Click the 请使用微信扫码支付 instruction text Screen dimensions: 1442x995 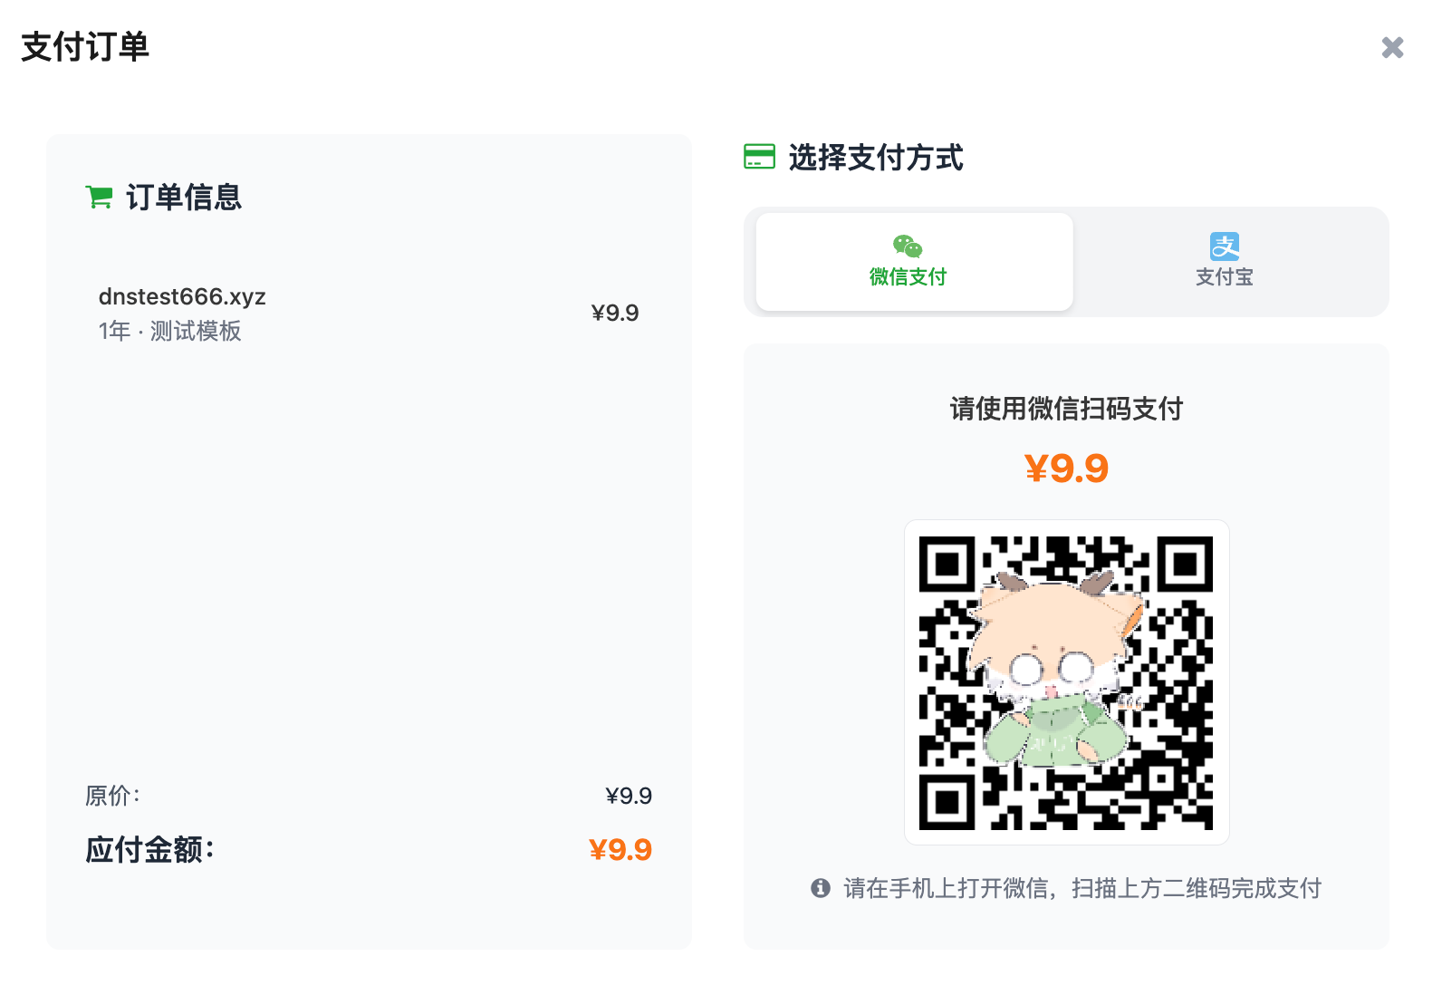click(x=1065, y=409)
